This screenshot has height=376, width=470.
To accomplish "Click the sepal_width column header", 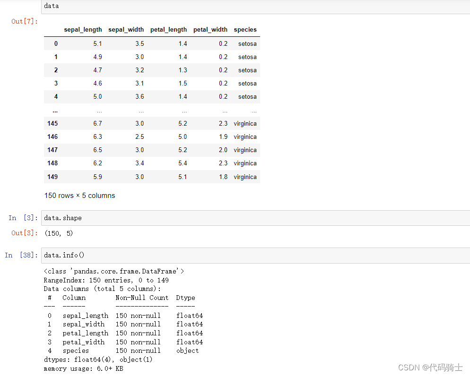I will coord(126,30).
